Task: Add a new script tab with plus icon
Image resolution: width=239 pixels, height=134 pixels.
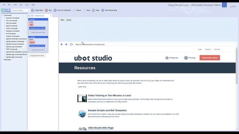Action: click(32, 16)
